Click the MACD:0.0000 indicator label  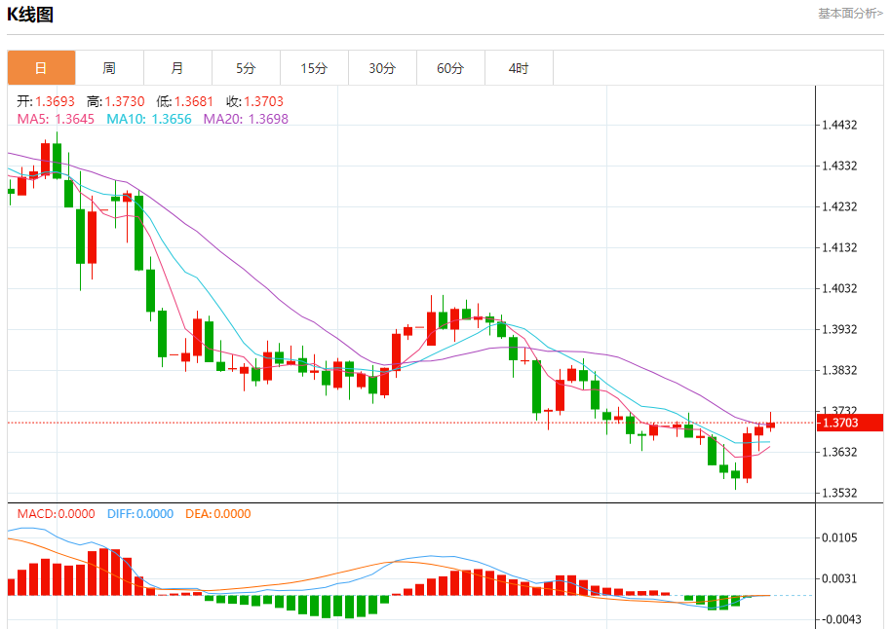click(57, 514)
